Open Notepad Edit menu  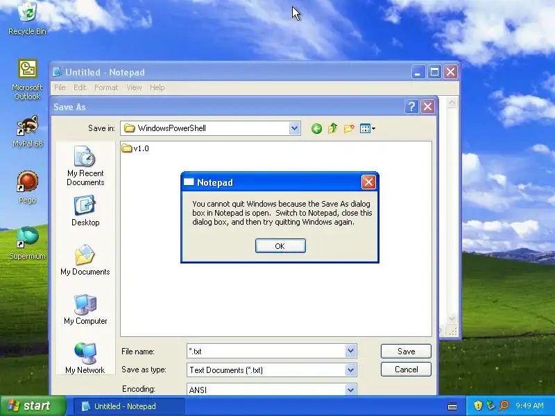click(x=80, y=87)
